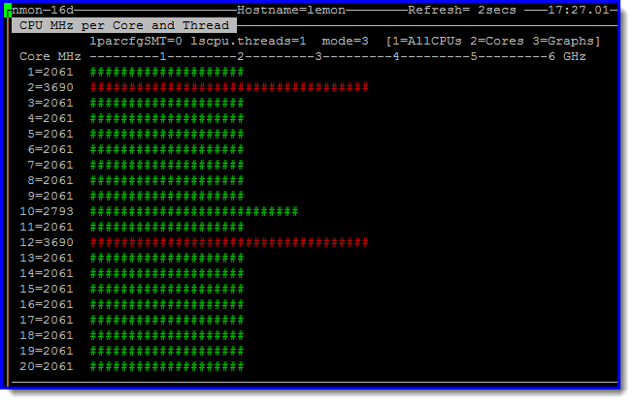
Task: Click core value '8=2061'
Action: pyautogui.click(x=50, y=180)
